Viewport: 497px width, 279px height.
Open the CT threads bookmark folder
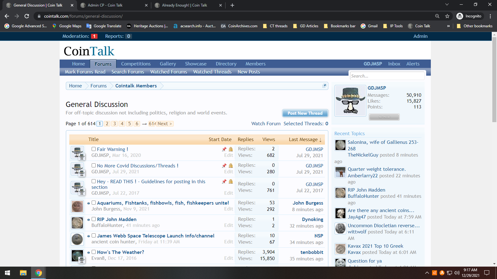click(275, 26)
